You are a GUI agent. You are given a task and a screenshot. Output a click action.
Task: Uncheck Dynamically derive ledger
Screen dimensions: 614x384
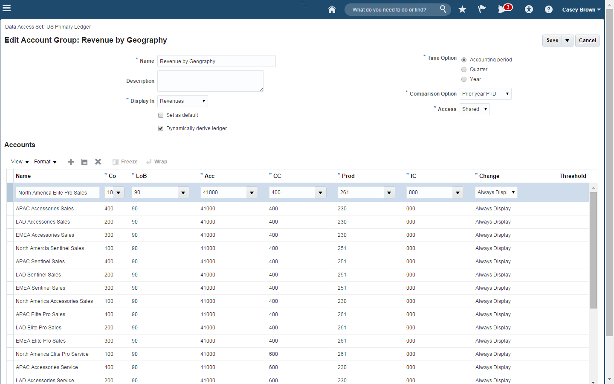pyautogui.click(x=161, y=128)
